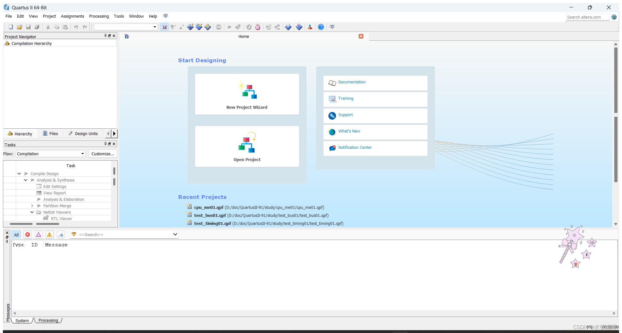The height and width of the screenshot is (333, 622).
Task: Toggle the highlighted Project Navigator toolbar icon
Action: tap(165, 27)
